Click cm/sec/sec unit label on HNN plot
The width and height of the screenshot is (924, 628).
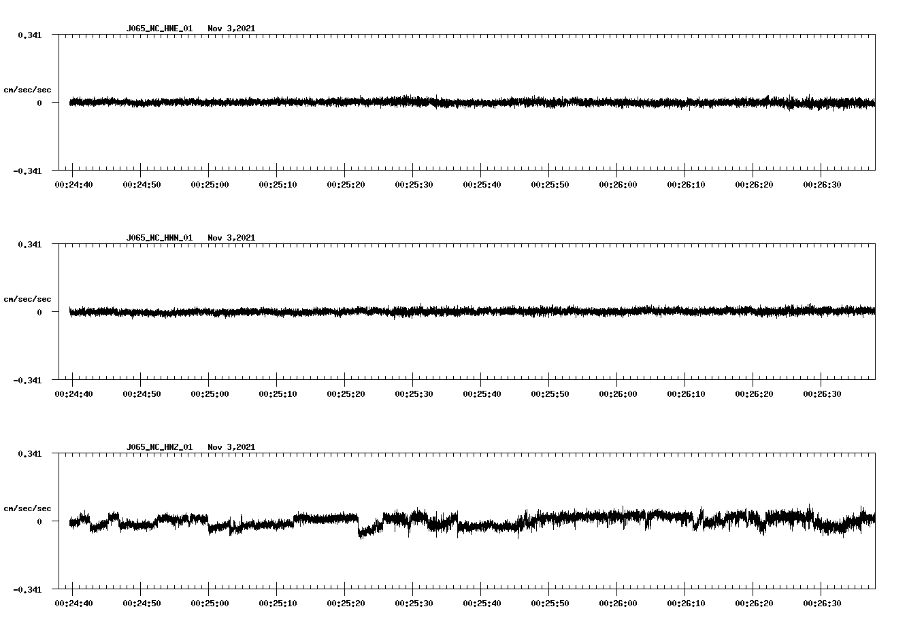27,299
